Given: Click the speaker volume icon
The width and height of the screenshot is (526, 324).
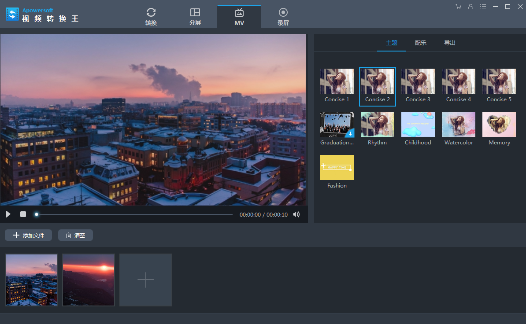Looking at the screenshot, I should (x=296, y=214).
